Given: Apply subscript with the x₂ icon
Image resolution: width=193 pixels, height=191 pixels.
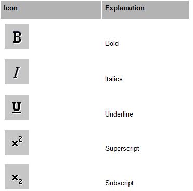Looking at the screenshot, I should (x=17, y=177).
